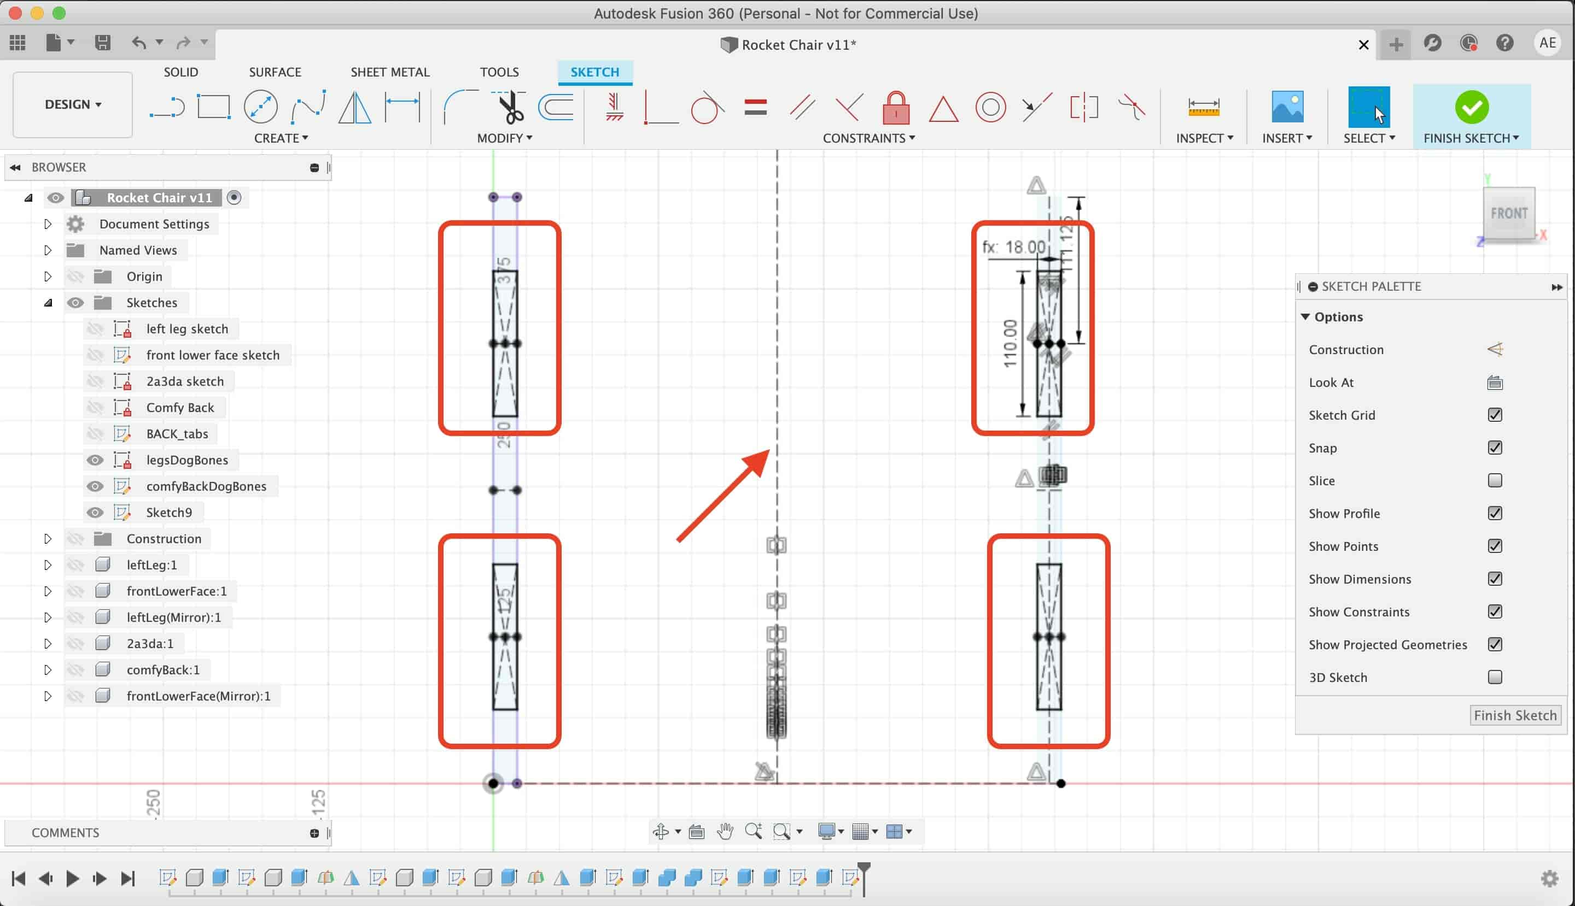Viewport: 1575px width, 906px height.
Task: Select the Comfy Back sketch item
Action: click(x=180, y=408)
